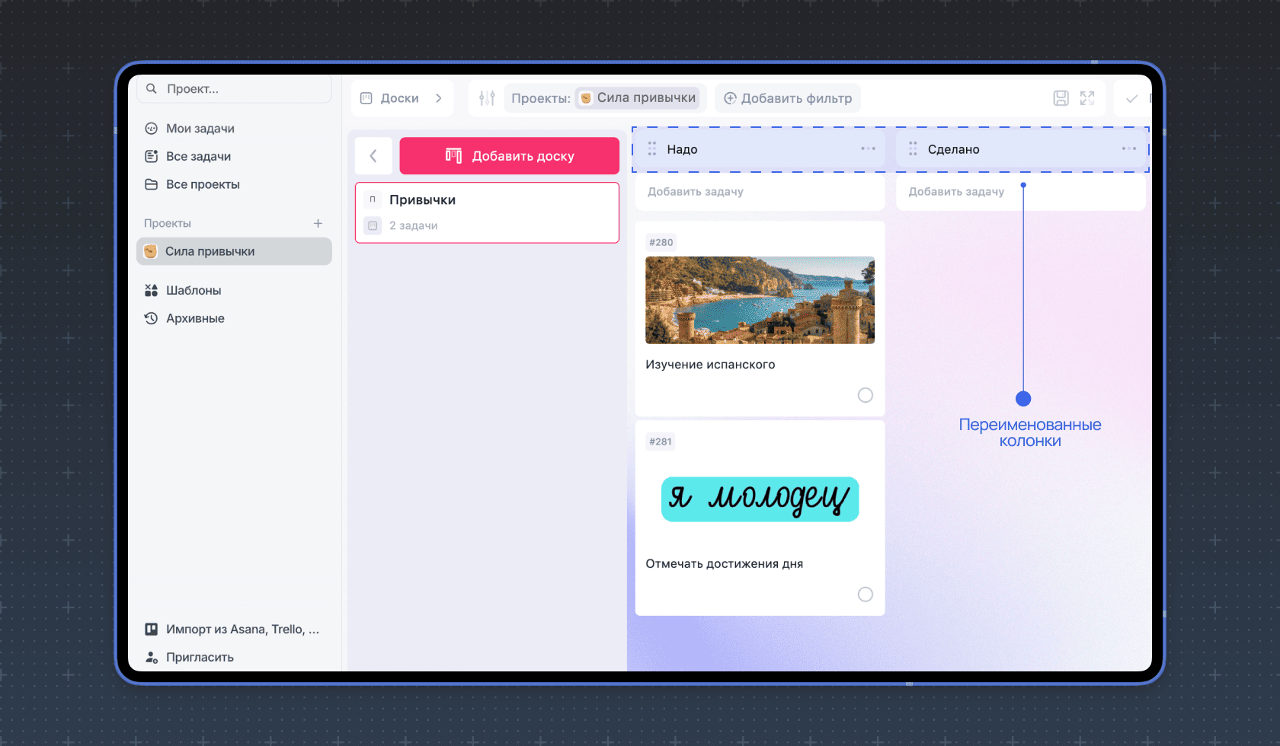The width and height of the screenshot is (1280, 746).
Task: Open the Spanish coast image thumbnail
Action: tap(760, 300)
